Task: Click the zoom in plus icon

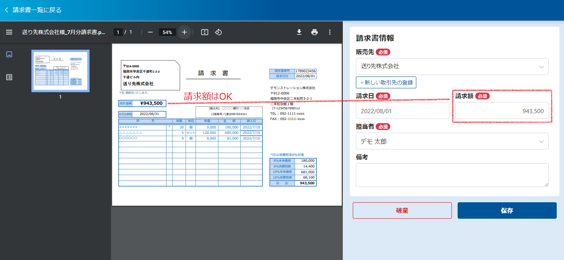Action: (x=184, y=32)
